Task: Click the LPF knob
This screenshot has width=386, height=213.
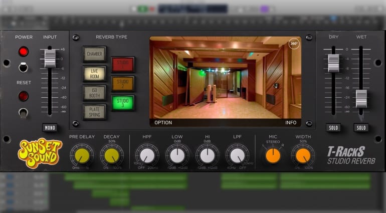Action: (x=237, y=156)
